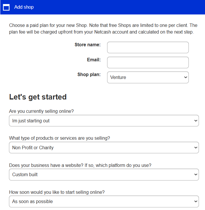This screenshot has height=210, width=205.
Task: Click the blue Add shop header bar
Action: pyautogui.click(x=116, y=7)
